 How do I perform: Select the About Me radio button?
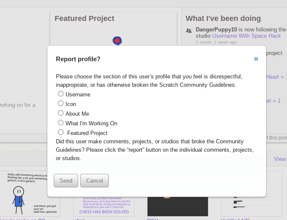coord(61,113)
